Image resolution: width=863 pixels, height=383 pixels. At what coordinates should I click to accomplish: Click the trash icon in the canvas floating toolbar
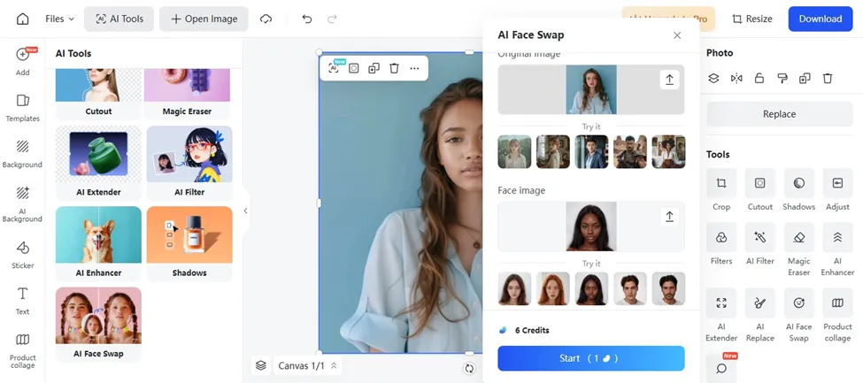tap(394, 68)
